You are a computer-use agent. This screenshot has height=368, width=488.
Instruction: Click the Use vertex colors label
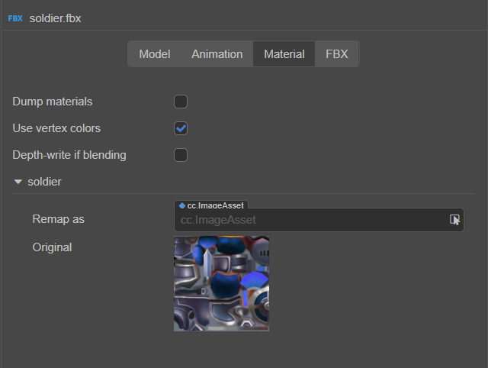tap(56, 128)
